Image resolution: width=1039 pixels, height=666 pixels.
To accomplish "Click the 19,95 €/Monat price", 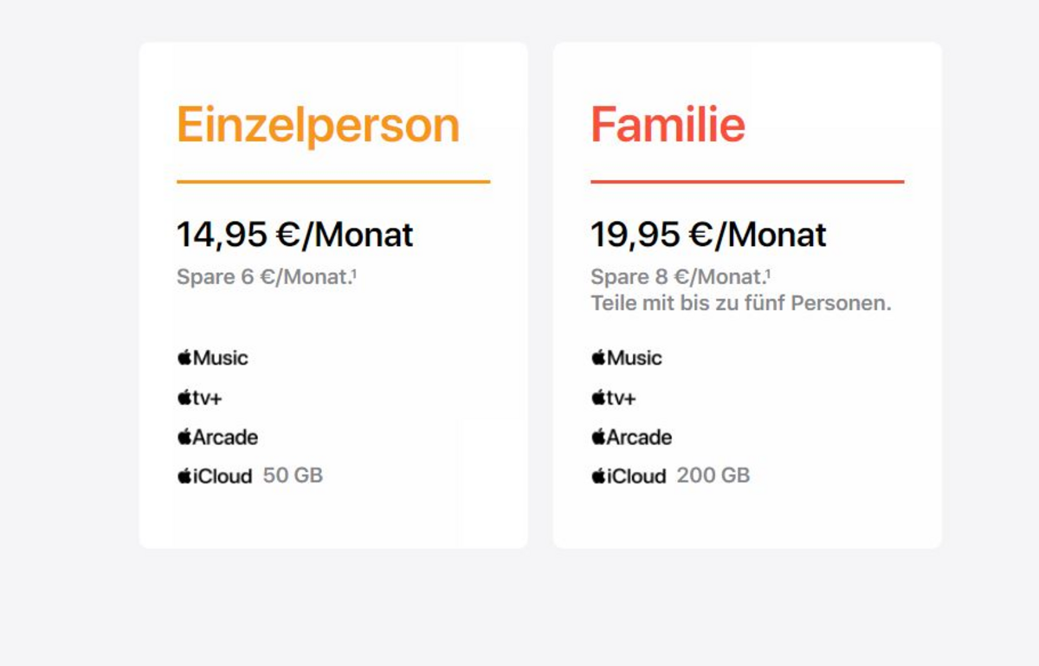I will click(x=708, y=235).
